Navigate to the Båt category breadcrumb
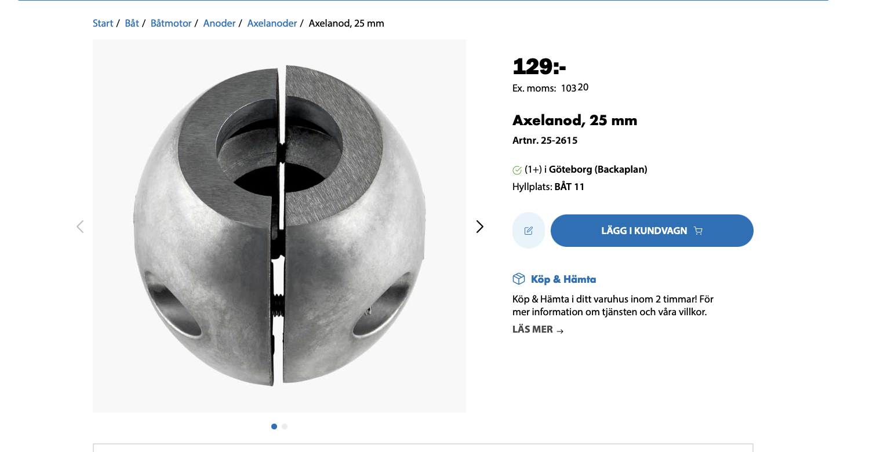The image size is (873, 452). (x=132, y=23)
